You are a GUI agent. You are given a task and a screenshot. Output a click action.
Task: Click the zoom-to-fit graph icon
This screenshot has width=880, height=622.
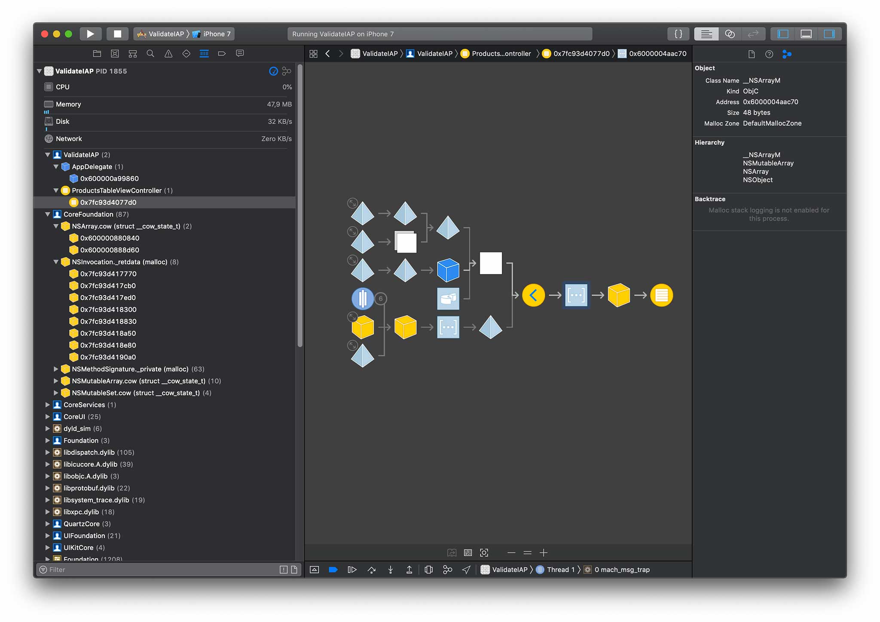[x=484, y=553]
